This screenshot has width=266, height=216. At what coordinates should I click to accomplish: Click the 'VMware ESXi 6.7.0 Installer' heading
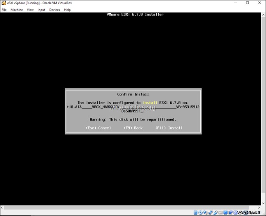(x=135, y=14)
